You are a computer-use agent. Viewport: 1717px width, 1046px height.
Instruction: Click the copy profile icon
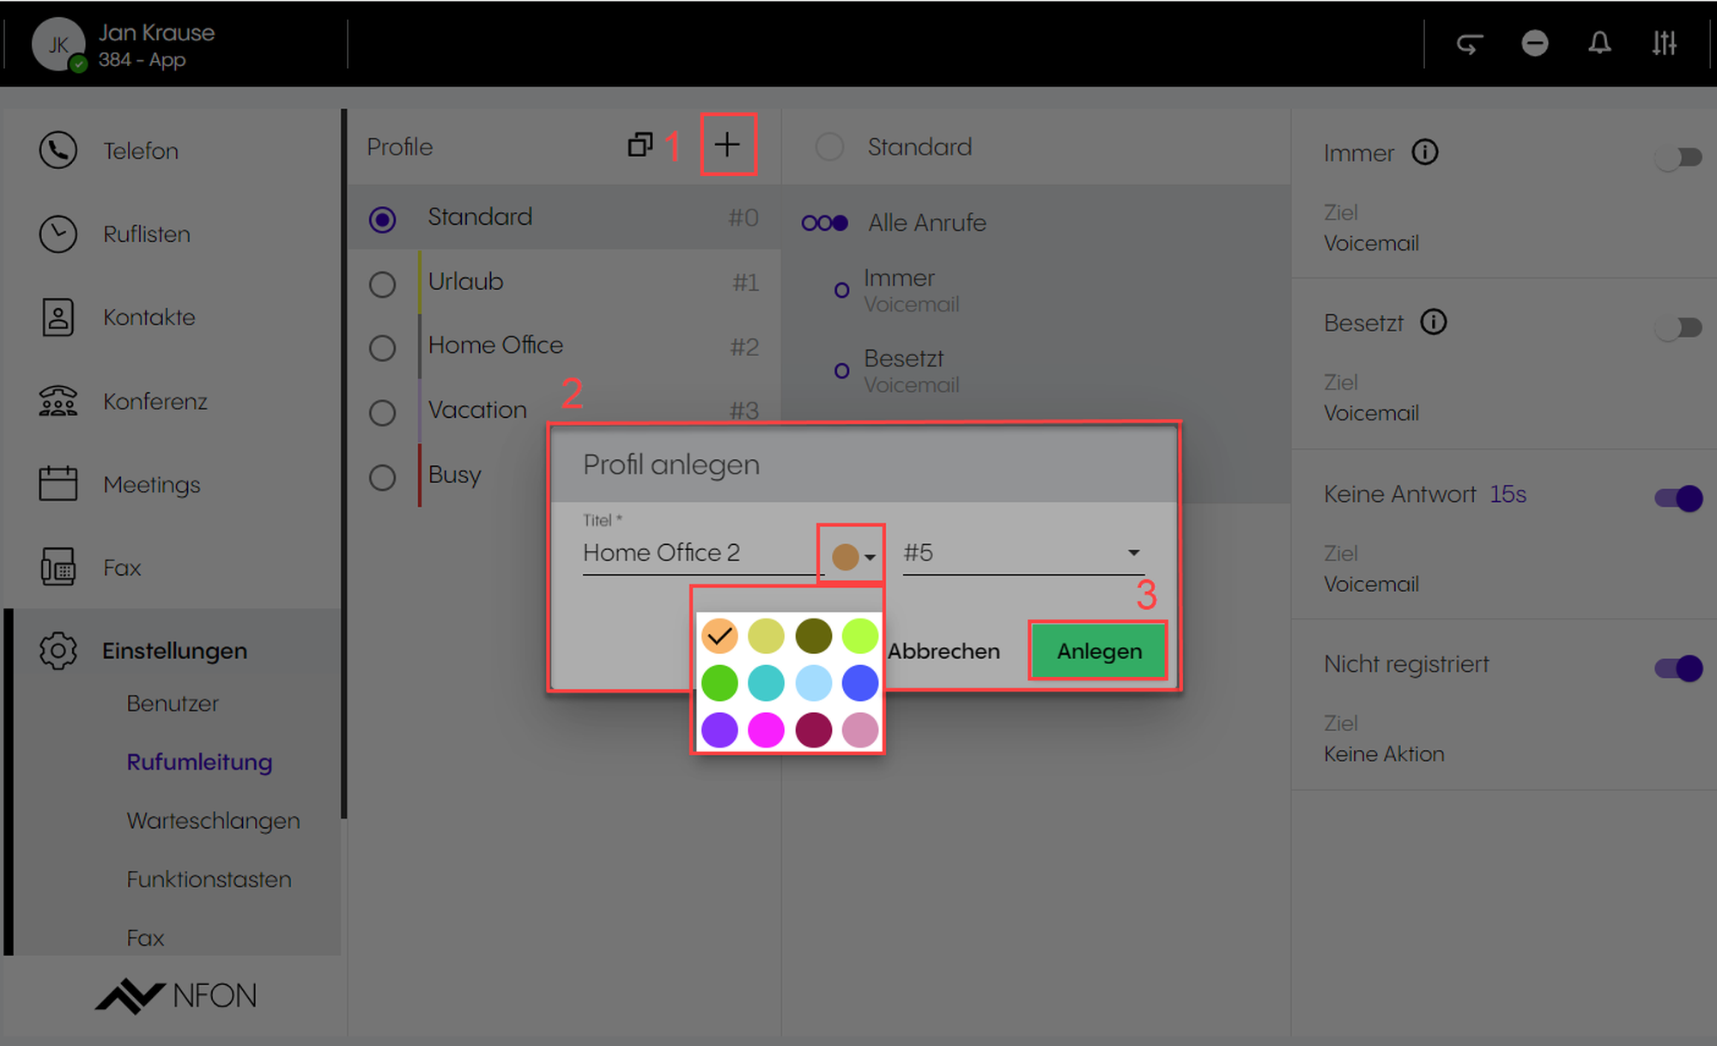pos(640,145)
